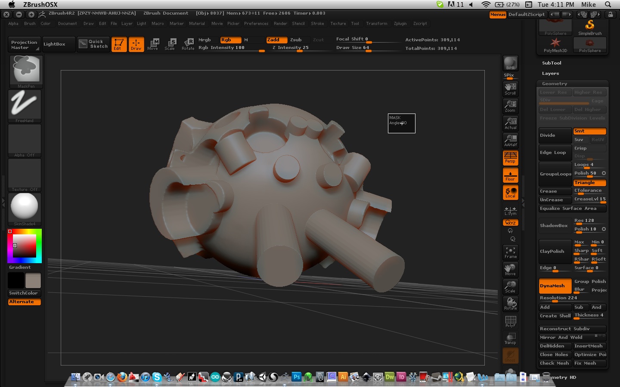Disable Zadd sculpting mode
This screenshot has height=387, width=620.
pyautogui.click(x=276, y=40)
